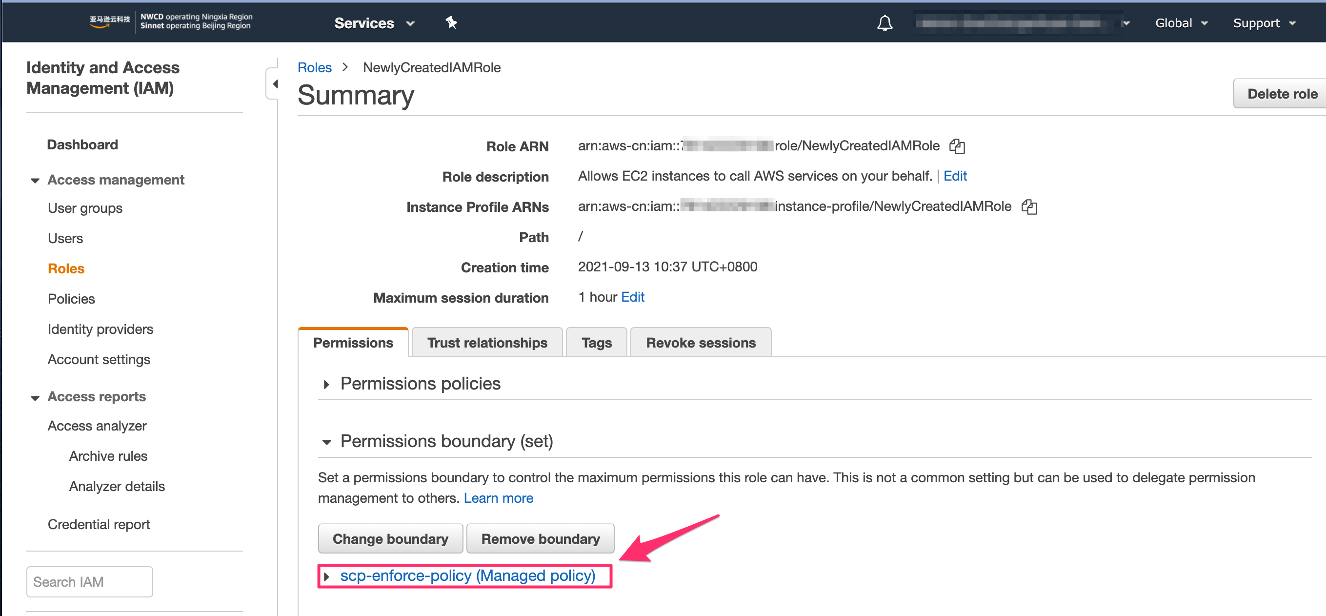This screenshot has height=616, width=1326.
Task: Collapse the IAM side navigation panel
Action: pyautogui.click(x=274, y=83)
